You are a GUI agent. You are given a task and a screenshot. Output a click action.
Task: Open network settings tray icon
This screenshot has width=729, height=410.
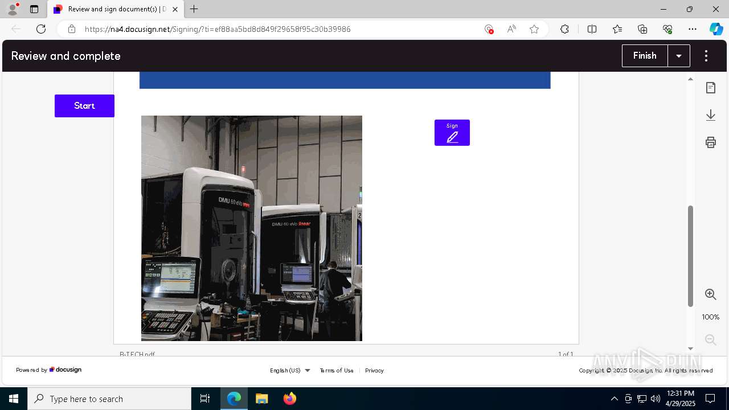pyautogui.click(x=642, y=399)
